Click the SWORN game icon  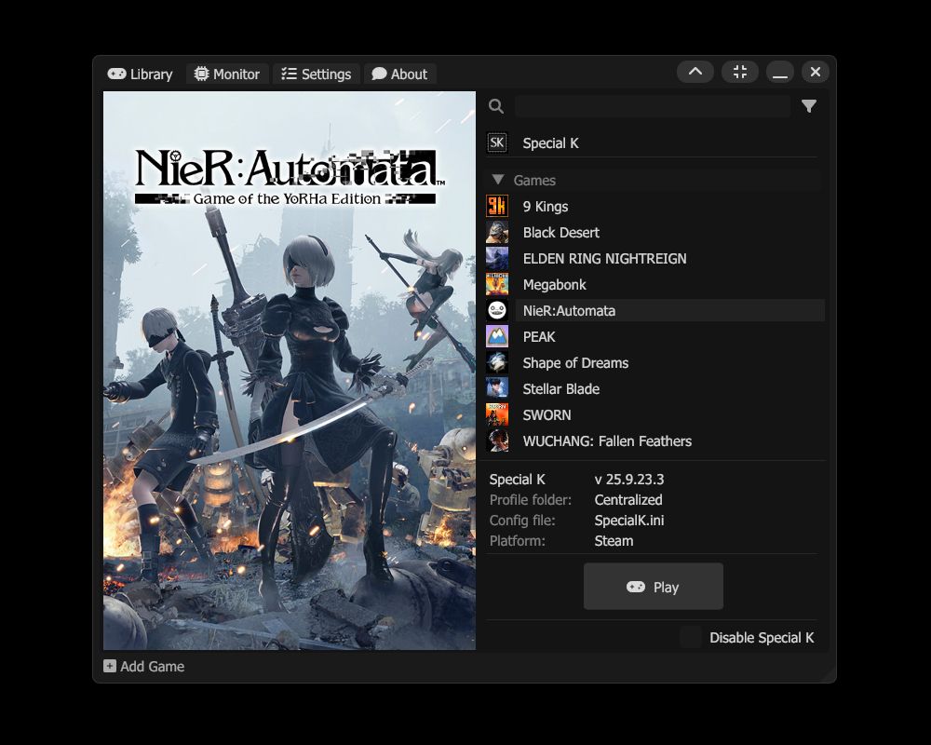(497, 414)
